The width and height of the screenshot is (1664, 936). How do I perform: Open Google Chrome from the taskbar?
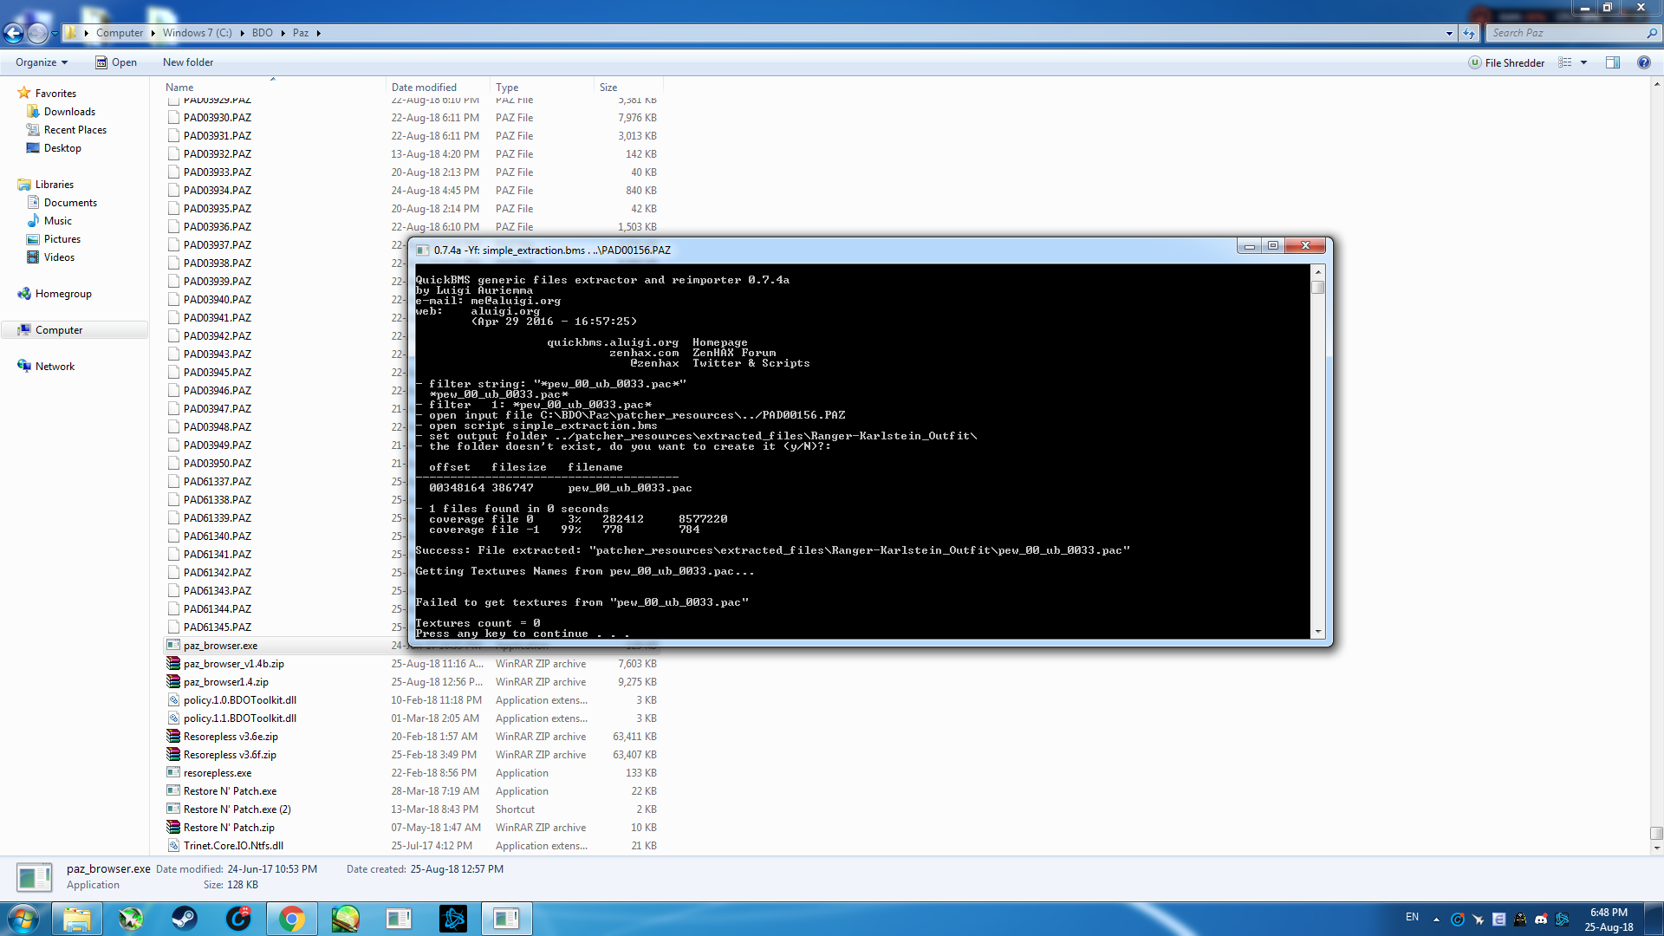click(x=292, y=919)
